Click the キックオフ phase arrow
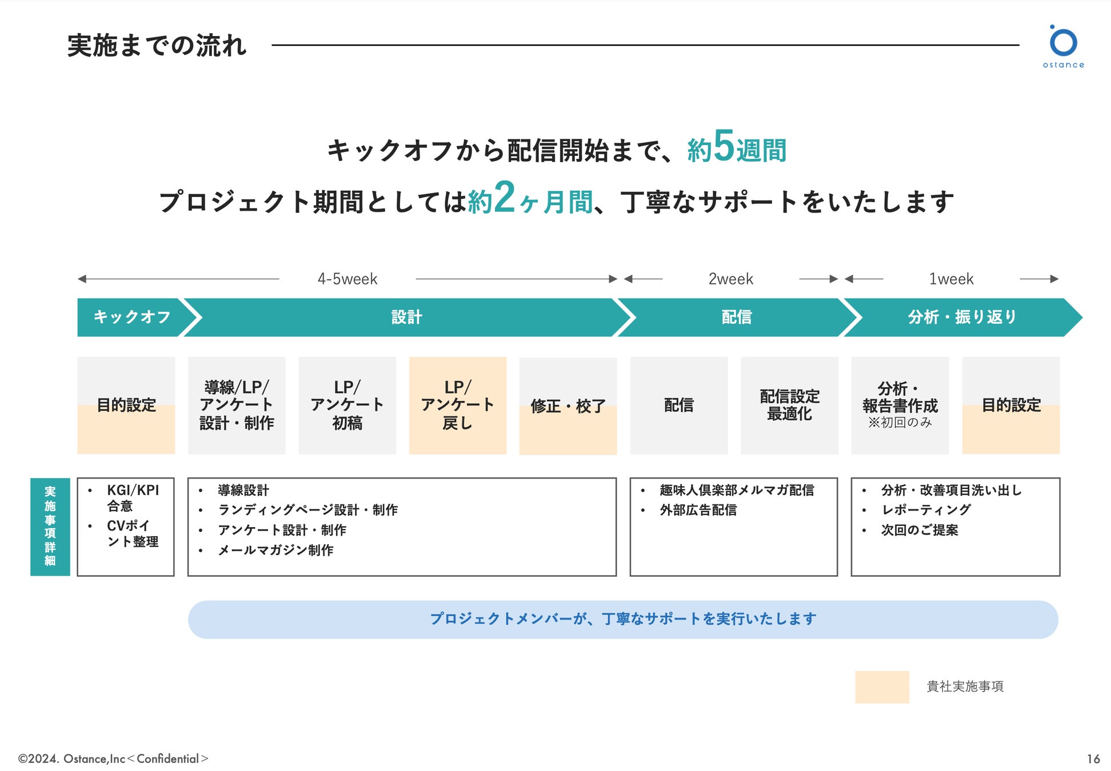1111x771 pixels. pyautogui.click(x=133, y=317)
